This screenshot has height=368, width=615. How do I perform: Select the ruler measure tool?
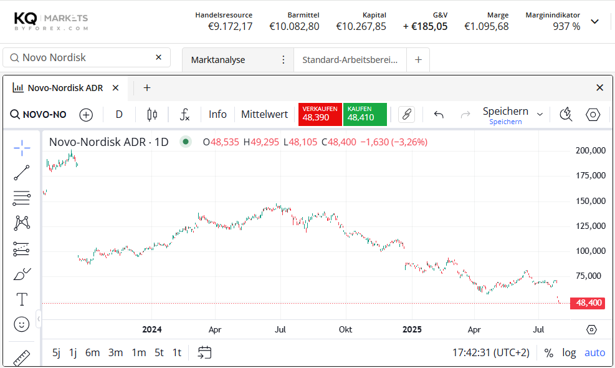point(22,358)
